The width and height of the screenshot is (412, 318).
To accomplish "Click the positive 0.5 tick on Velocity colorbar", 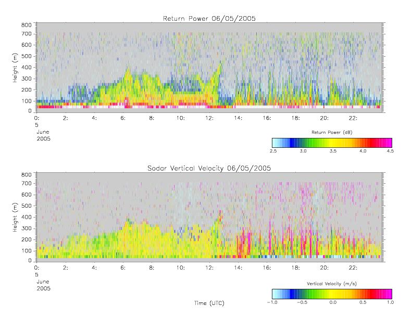I will (x=363, y=302).
